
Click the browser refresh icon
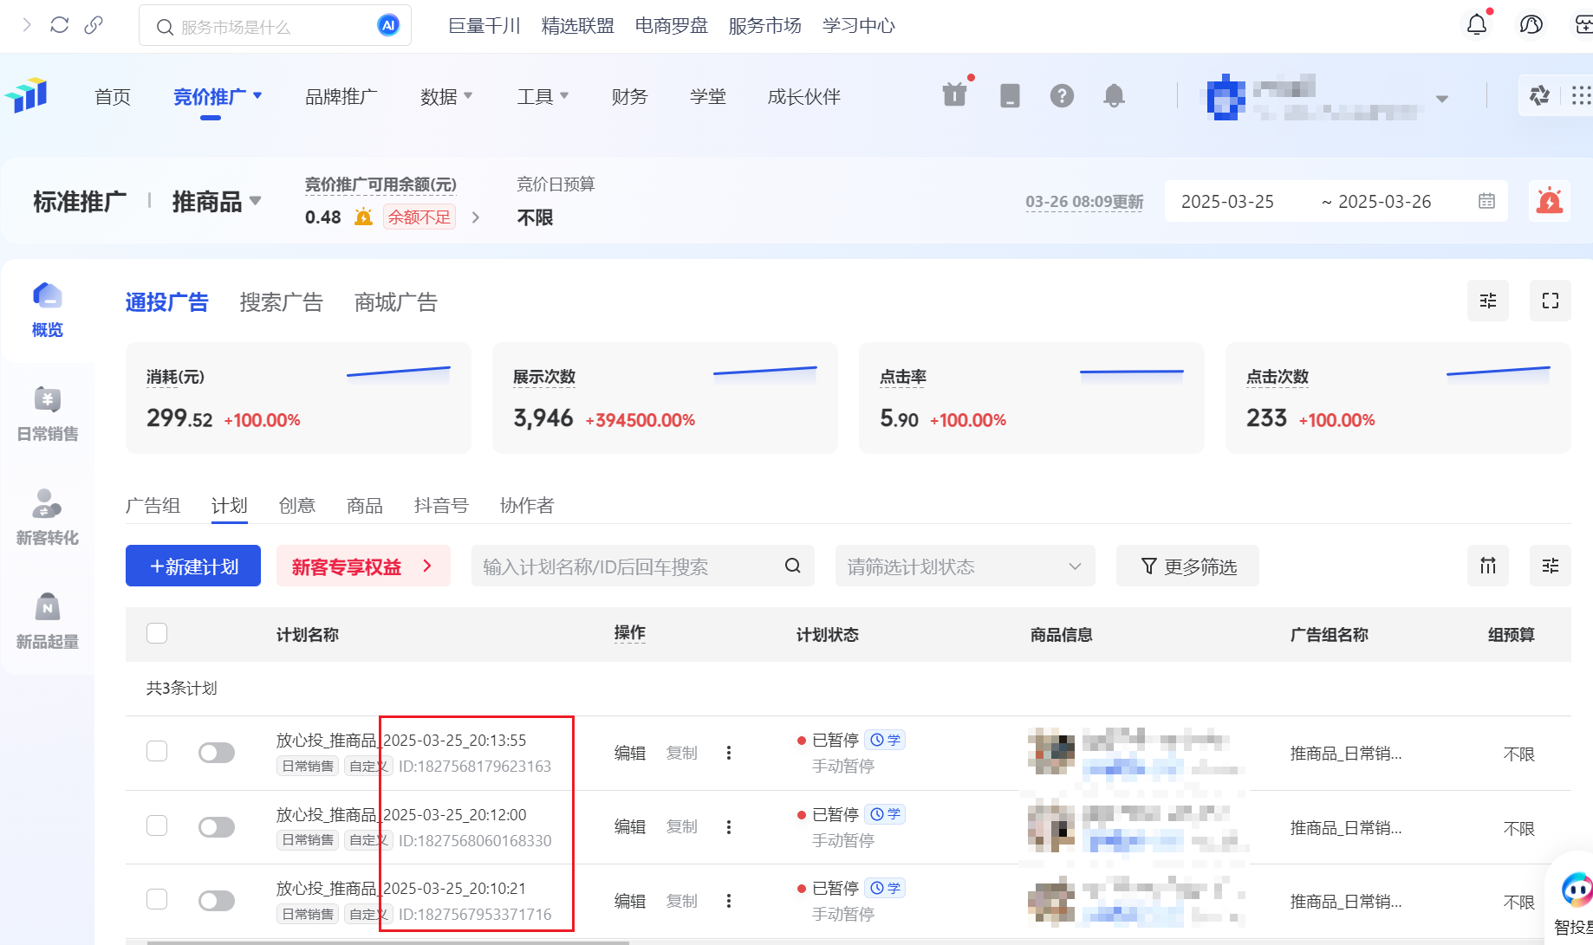pos(60,25)
